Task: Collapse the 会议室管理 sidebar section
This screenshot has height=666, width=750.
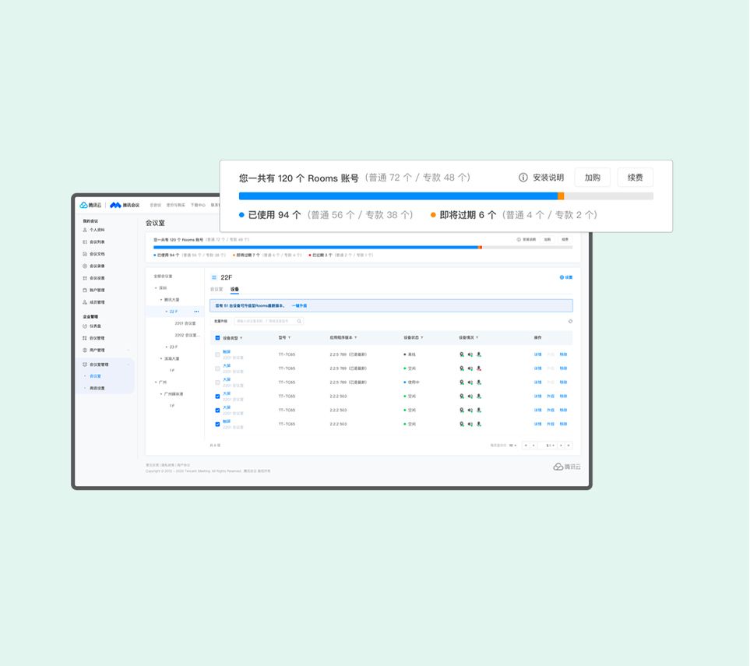Action: [x=129, y=365]
